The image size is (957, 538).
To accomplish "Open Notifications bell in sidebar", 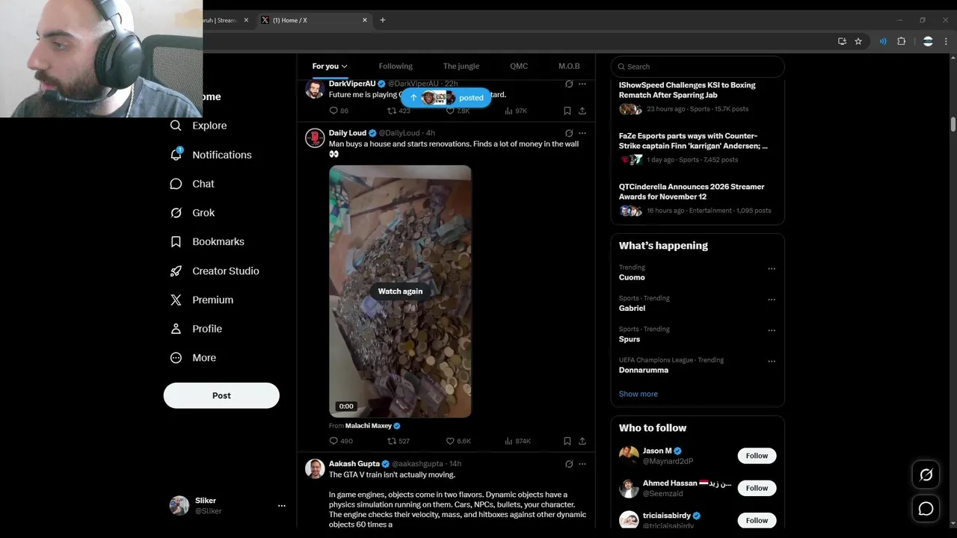I will [x=211, y=155].
